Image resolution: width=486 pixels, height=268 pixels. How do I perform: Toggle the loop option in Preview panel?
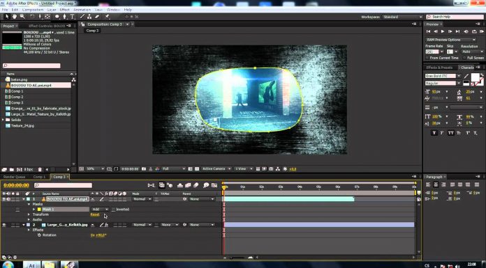(x=474, y=31)
